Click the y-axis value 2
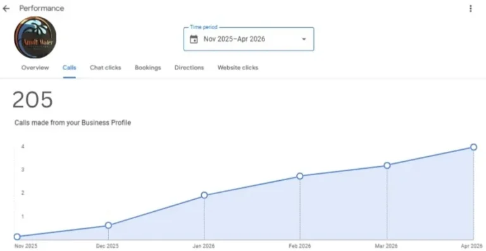The image size is (486, 251). (23, 193)
